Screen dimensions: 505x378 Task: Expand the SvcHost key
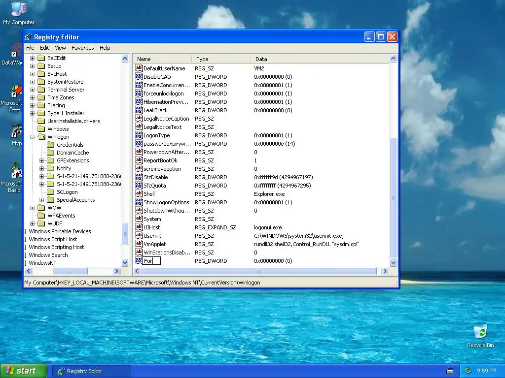coord(32,74)
